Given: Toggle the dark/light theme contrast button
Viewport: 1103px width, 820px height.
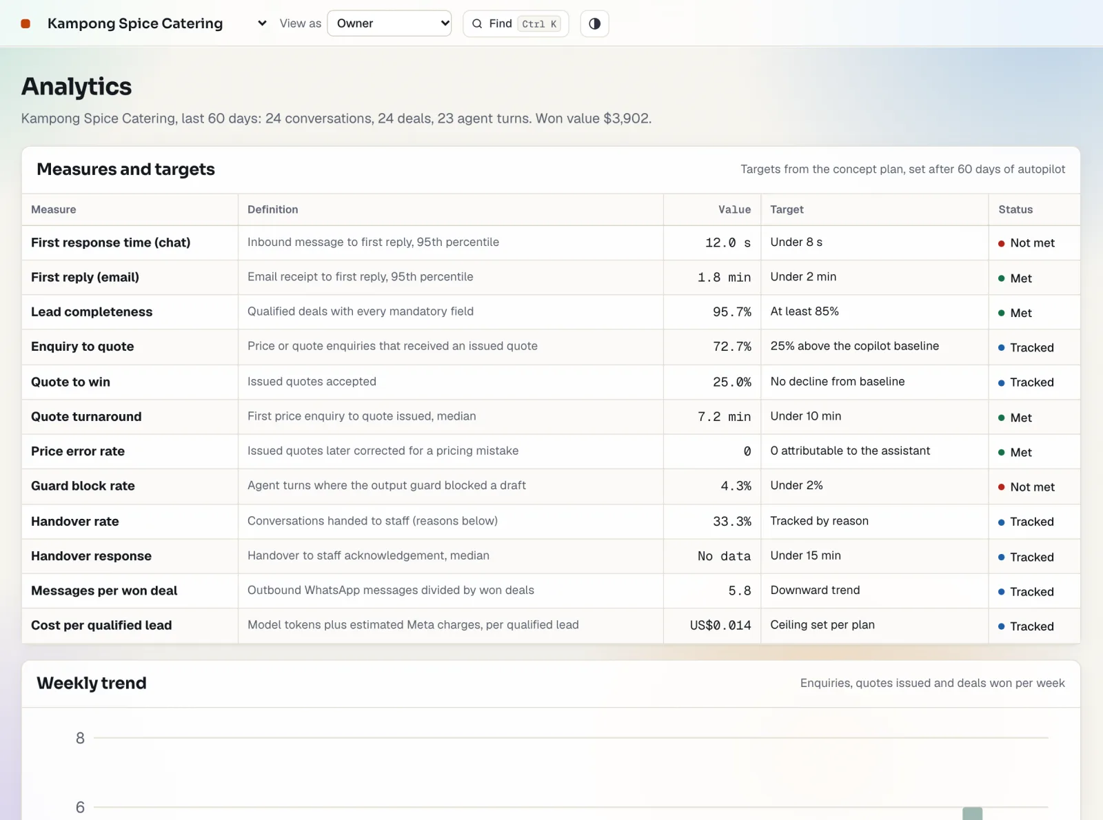Looking at the screenshot, I should [594, 23].
